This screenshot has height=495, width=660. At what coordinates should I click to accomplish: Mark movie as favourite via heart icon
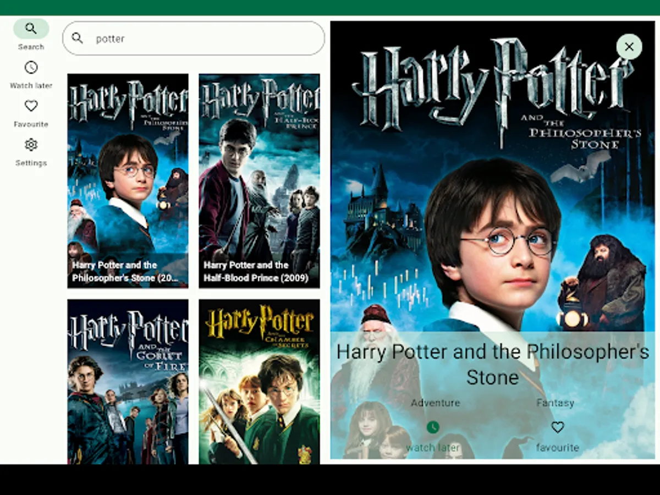558,427
